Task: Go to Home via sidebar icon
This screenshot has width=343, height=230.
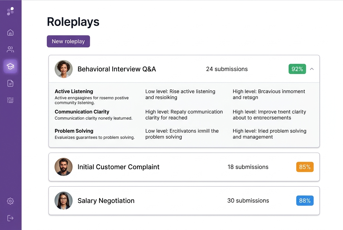Action: point(10,33)
